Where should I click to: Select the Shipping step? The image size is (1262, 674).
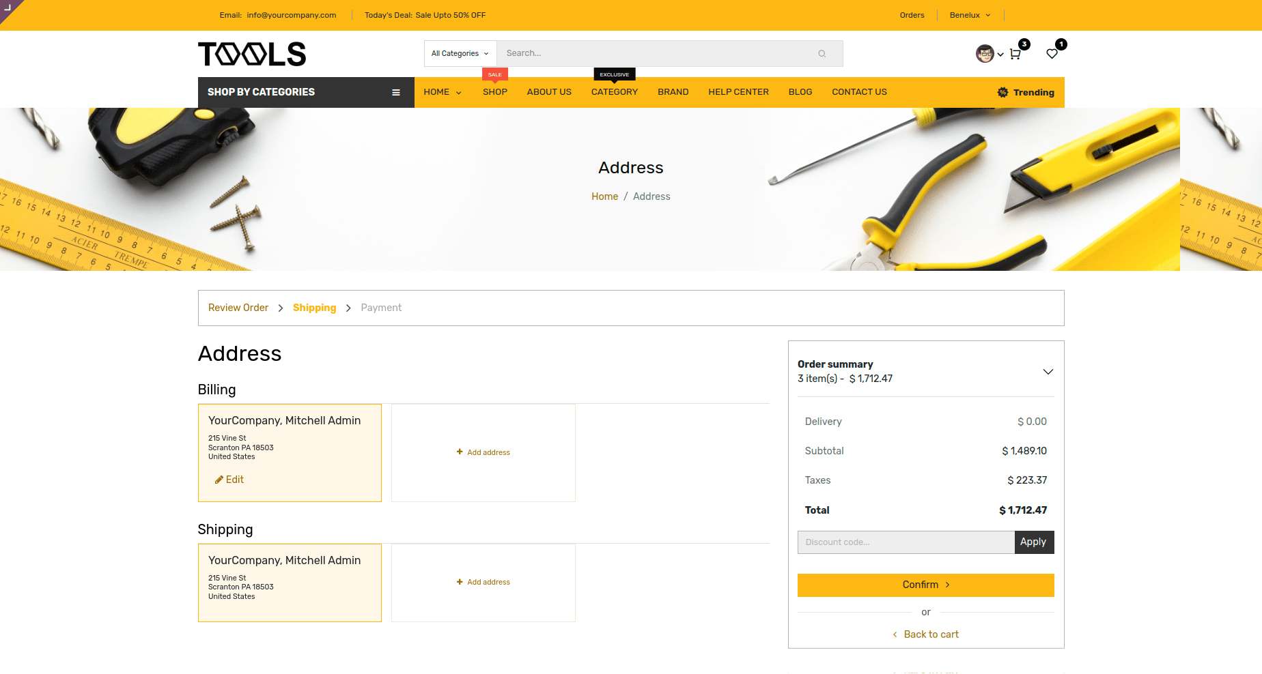click(x=314, y=308)
